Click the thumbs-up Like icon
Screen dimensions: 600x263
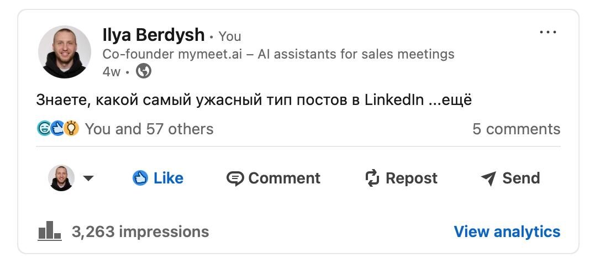(x=140, y=178)
